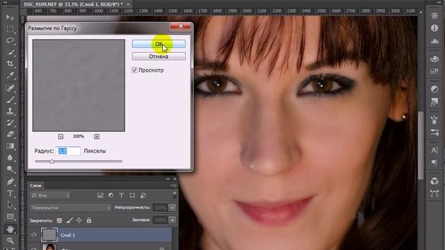
Task: Confirm Gaussian blur with OK
Action: coord(159,44)
